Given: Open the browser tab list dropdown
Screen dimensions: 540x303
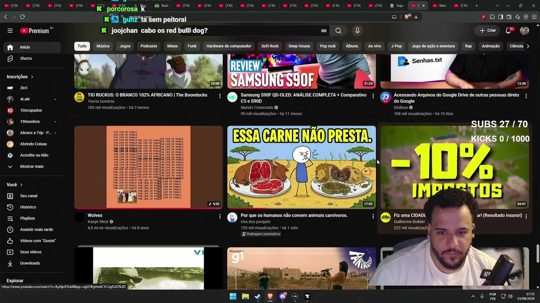Looking at the screenshot, I should [x=497, y=5].
